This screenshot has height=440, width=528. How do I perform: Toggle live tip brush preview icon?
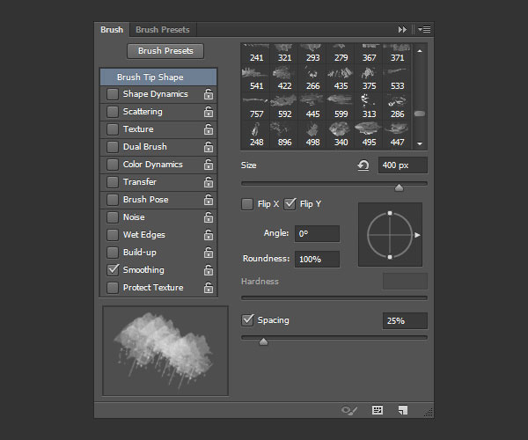tap(350, 410)
